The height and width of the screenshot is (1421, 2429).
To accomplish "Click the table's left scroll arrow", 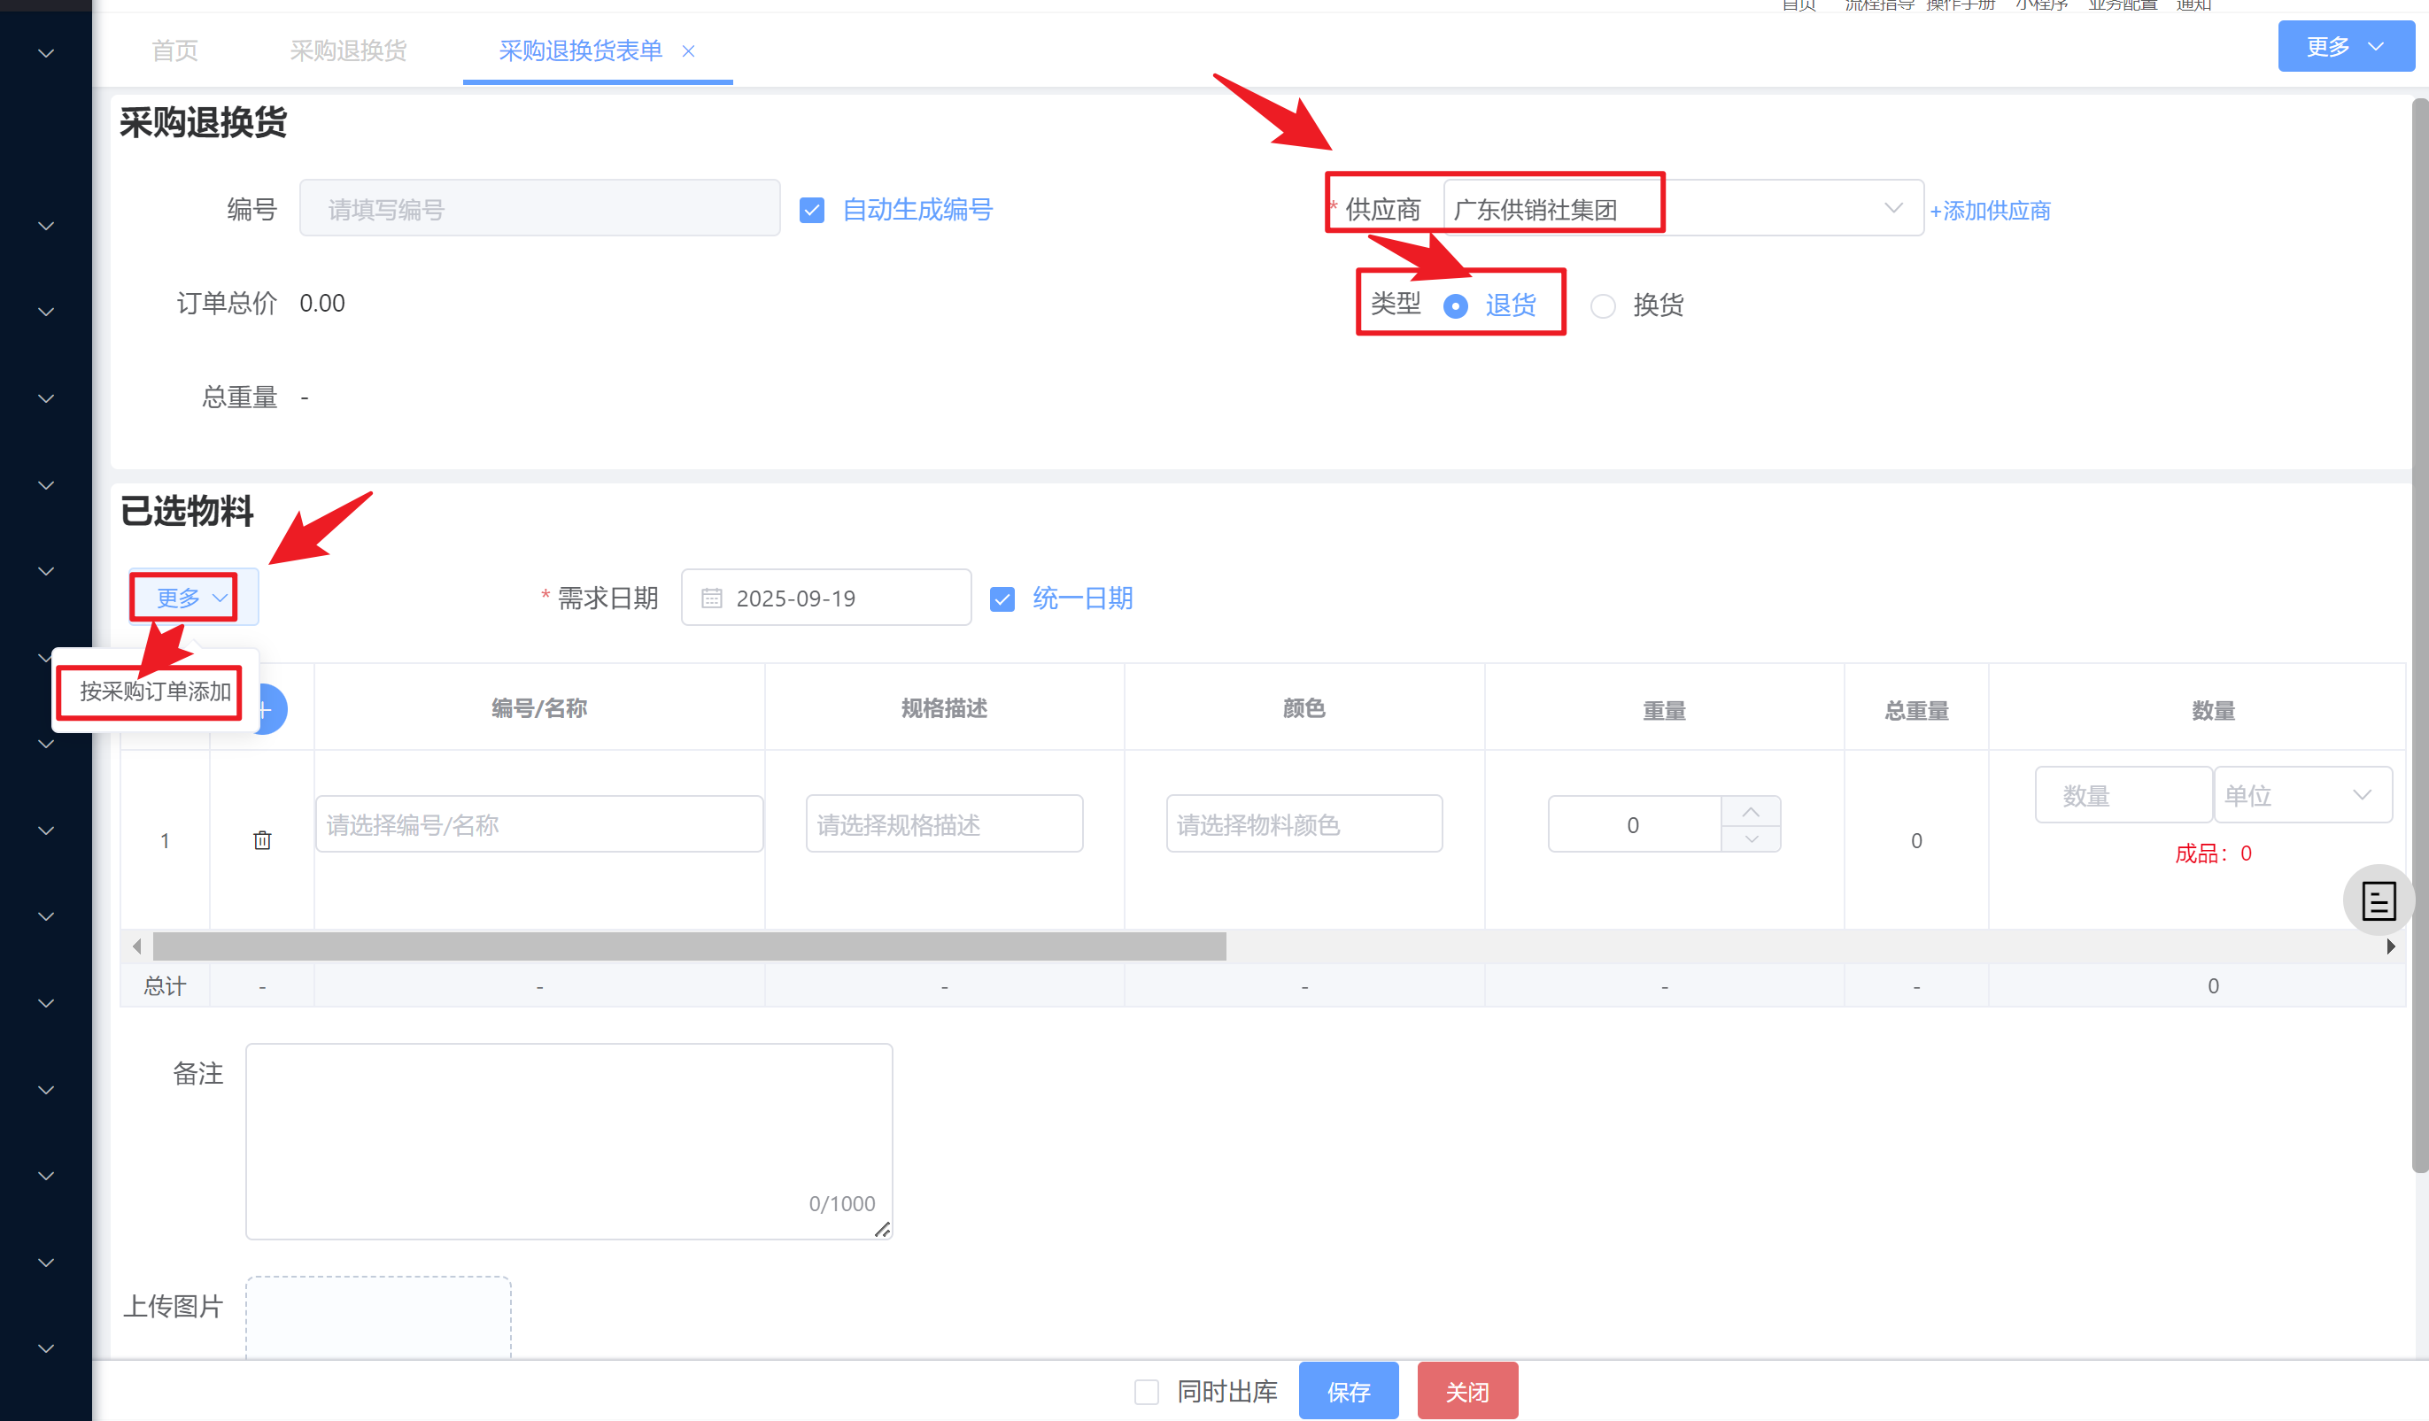I will [x=137, y=946].
